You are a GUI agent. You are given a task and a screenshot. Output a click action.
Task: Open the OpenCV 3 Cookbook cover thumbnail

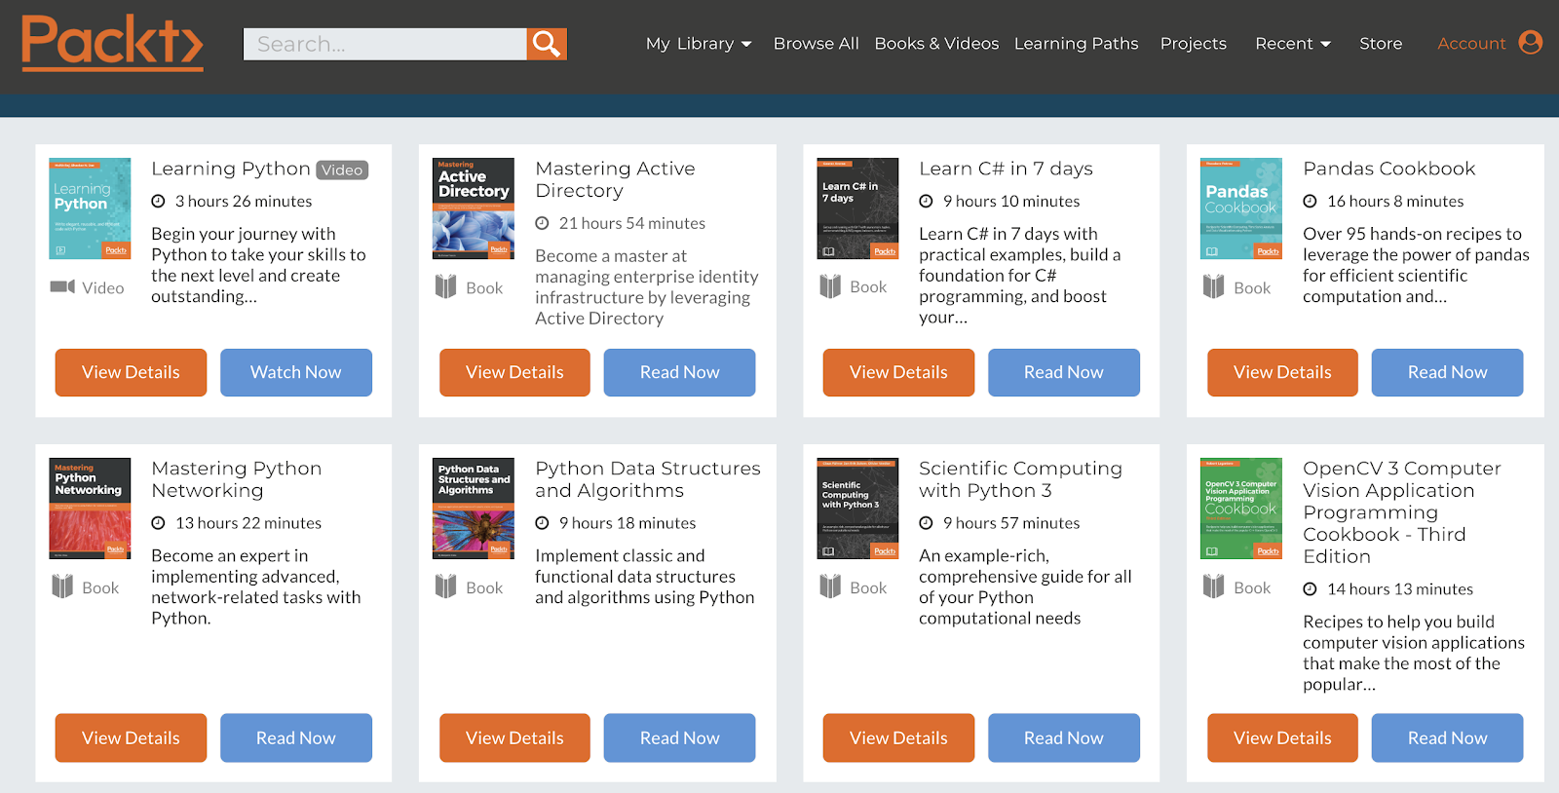(1241, 509)
